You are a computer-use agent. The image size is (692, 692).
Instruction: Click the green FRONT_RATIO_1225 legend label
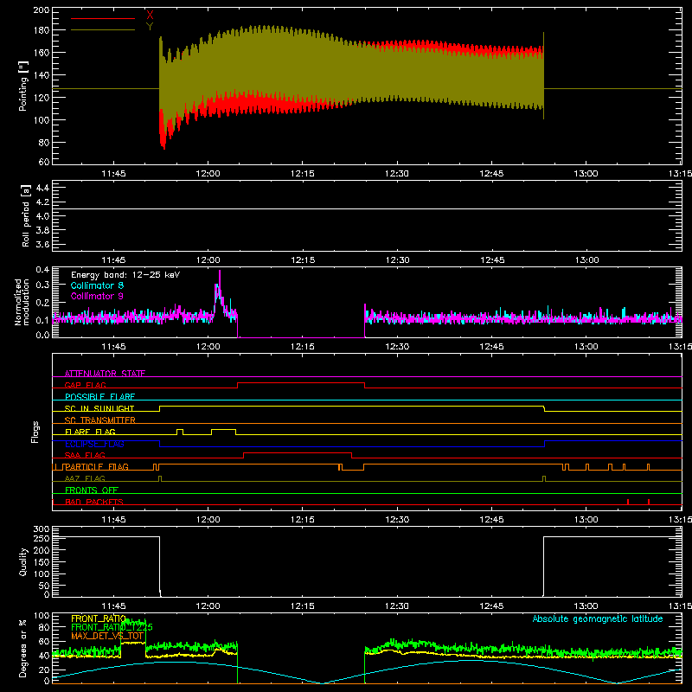click(112, 627)
